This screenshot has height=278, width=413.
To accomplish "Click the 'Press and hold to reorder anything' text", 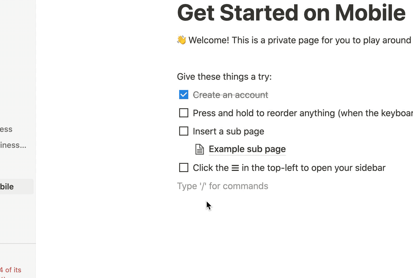I will (x=284, y=113).
